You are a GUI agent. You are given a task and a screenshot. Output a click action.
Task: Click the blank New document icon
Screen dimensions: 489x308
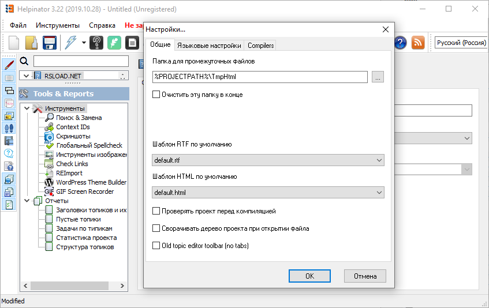coord(14,43)
